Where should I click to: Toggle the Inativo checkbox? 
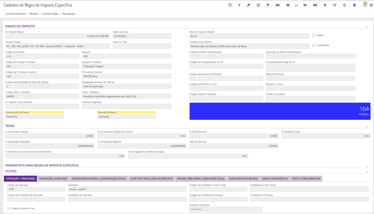(314, 35)
